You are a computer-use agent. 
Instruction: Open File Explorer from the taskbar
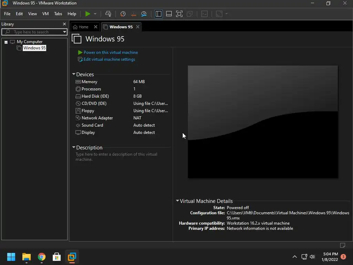point(26,257)
